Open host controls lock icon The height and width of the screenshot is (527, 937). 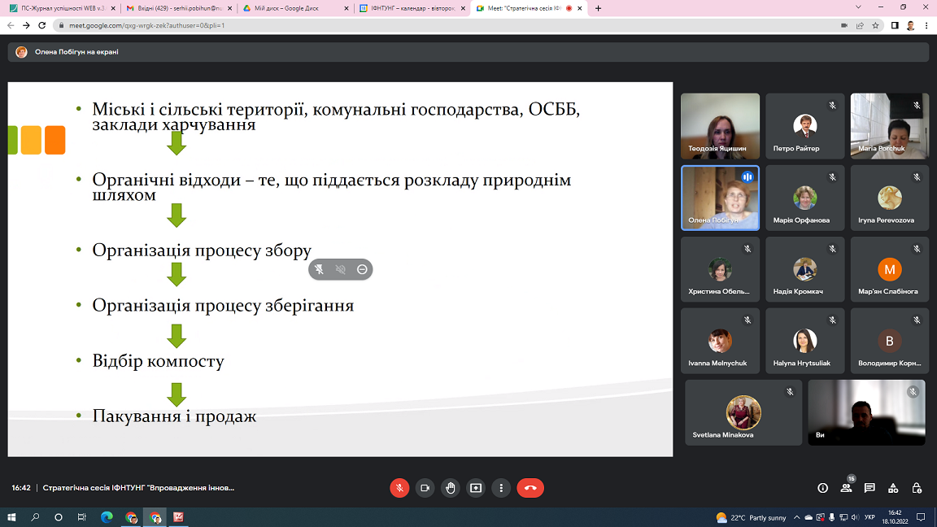(x=917, y=488)
